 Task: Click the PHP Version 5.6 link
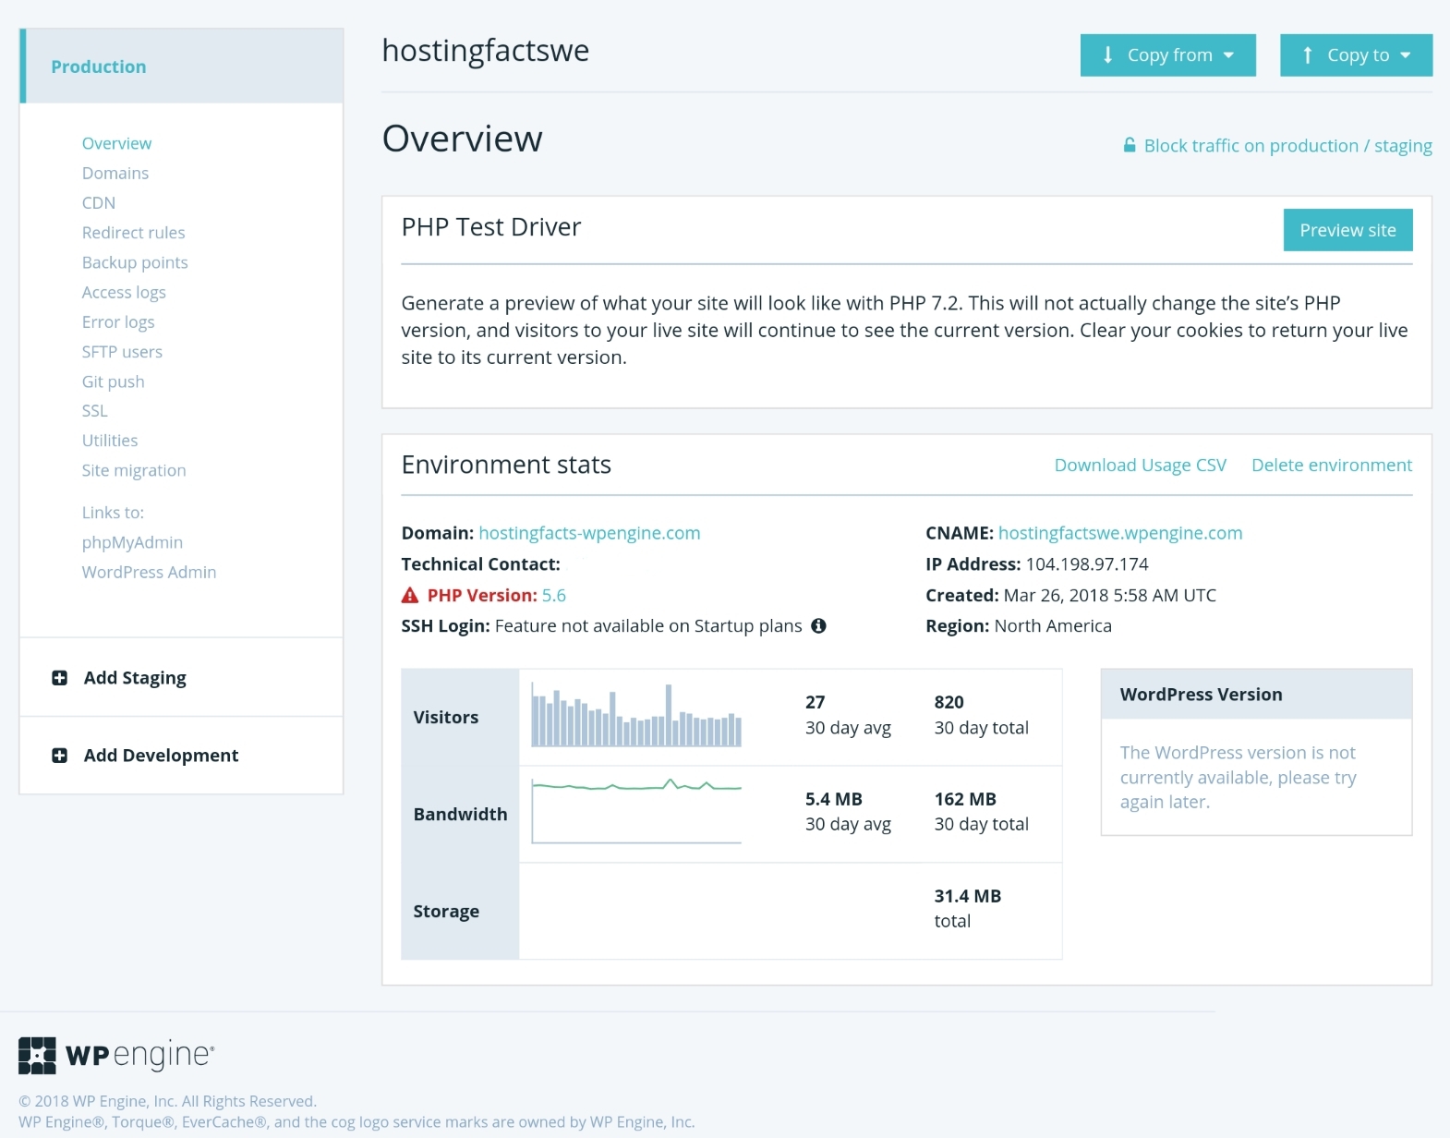(554, 596)
